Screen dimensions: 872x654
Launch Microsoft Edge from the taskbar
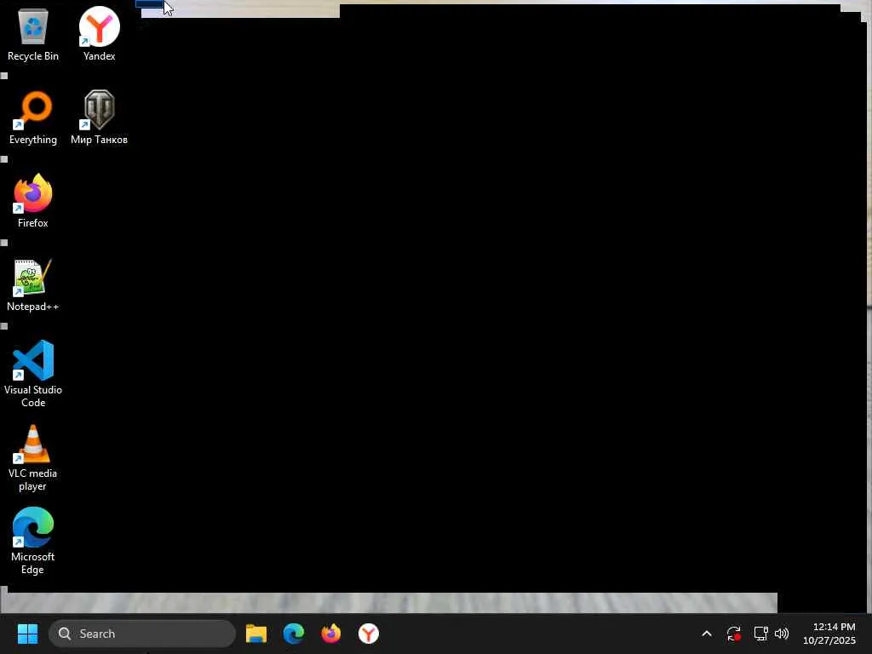294,634
